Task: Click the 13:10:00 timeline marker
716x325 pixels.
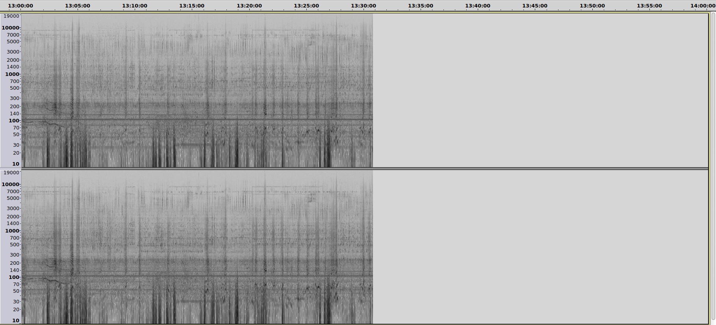Action: pyautogui.click(x=135, y=6)
